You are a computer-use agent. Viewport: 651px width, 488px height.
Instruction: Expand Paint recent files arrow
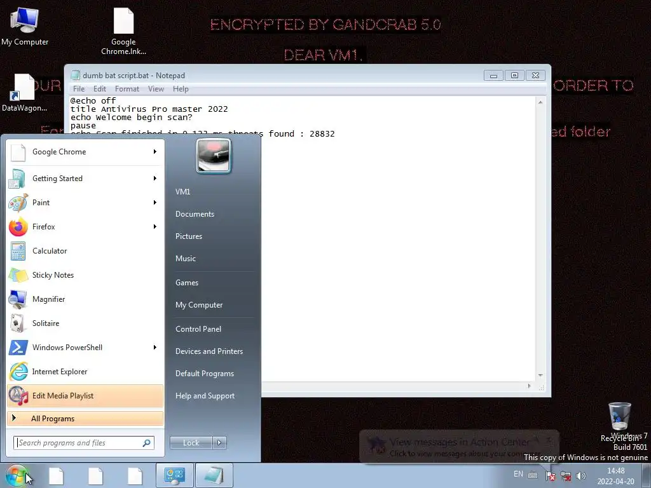click(155, 203)
